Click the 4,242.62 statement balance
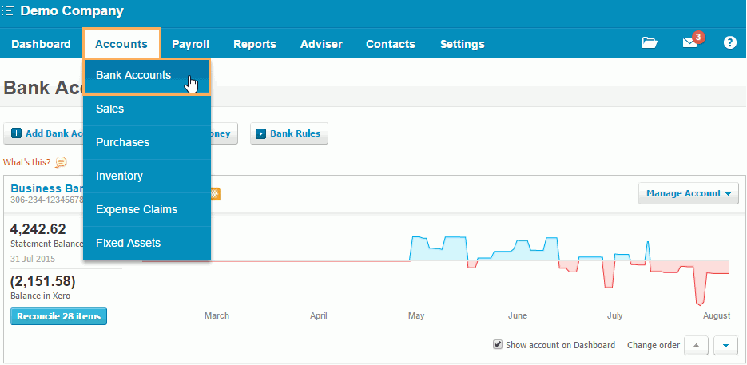The height and width of the screenshot is (365, 747). (38, 229)
